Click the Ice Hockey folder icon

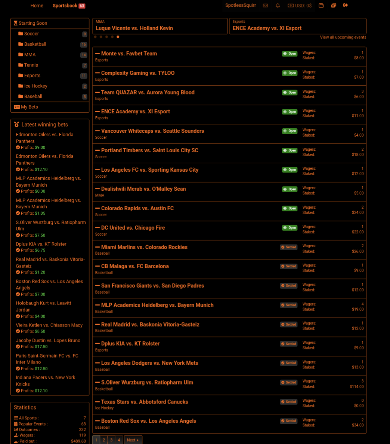[21, 86]
